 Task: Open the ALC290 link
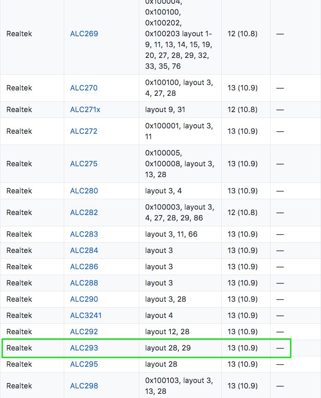point(84,299)
